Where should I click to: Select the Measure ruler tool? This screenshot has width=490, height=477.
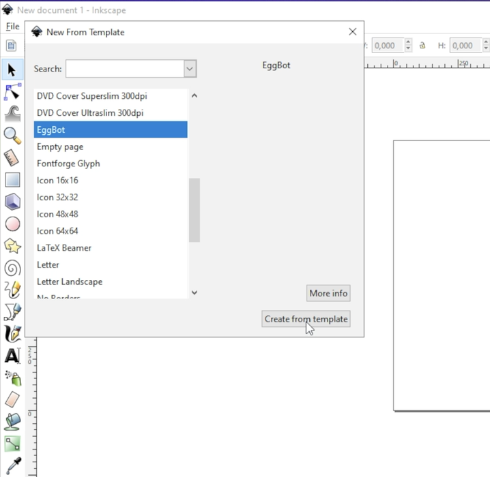pyautogui.click(x=12, y=158)
